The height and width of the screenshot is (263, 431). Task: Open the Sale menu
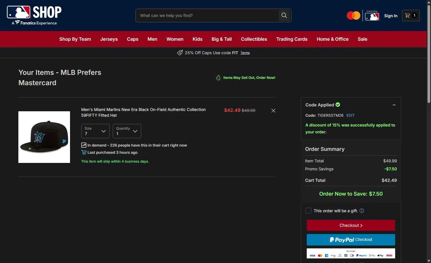[362, 39]
